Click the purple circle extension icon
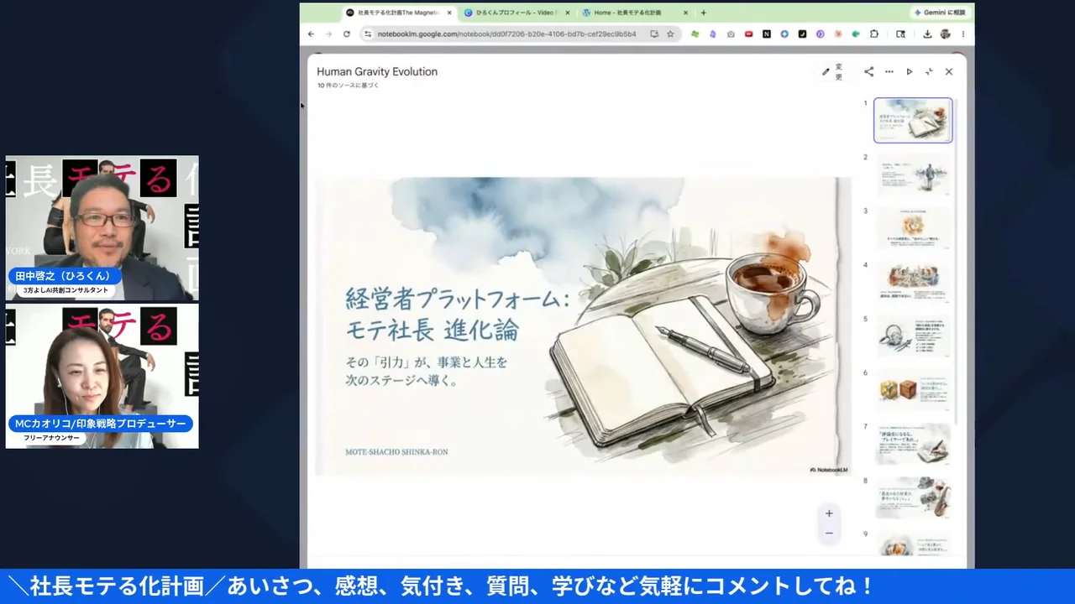 821,34
